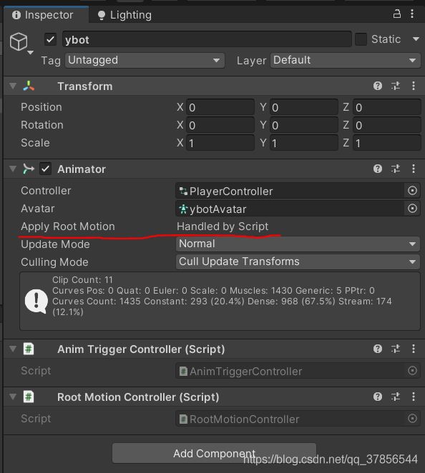The image size is (425, 473).
Task: Switch to the Lighting tab
Action: 124,15
